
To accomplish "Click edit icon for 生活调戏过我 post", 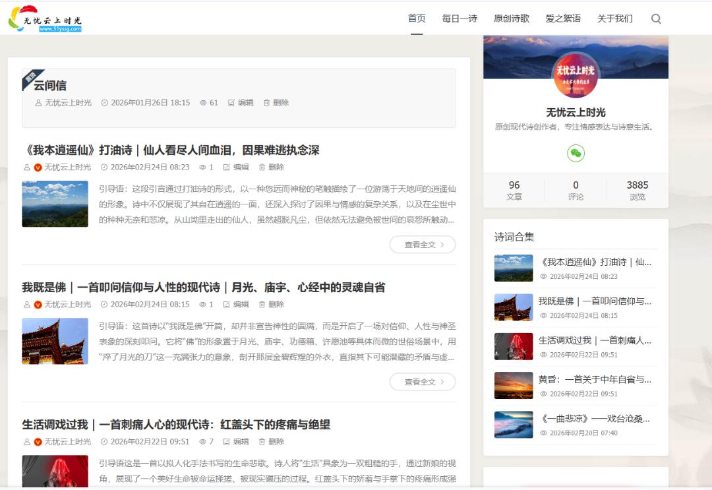I will (227, 442).
